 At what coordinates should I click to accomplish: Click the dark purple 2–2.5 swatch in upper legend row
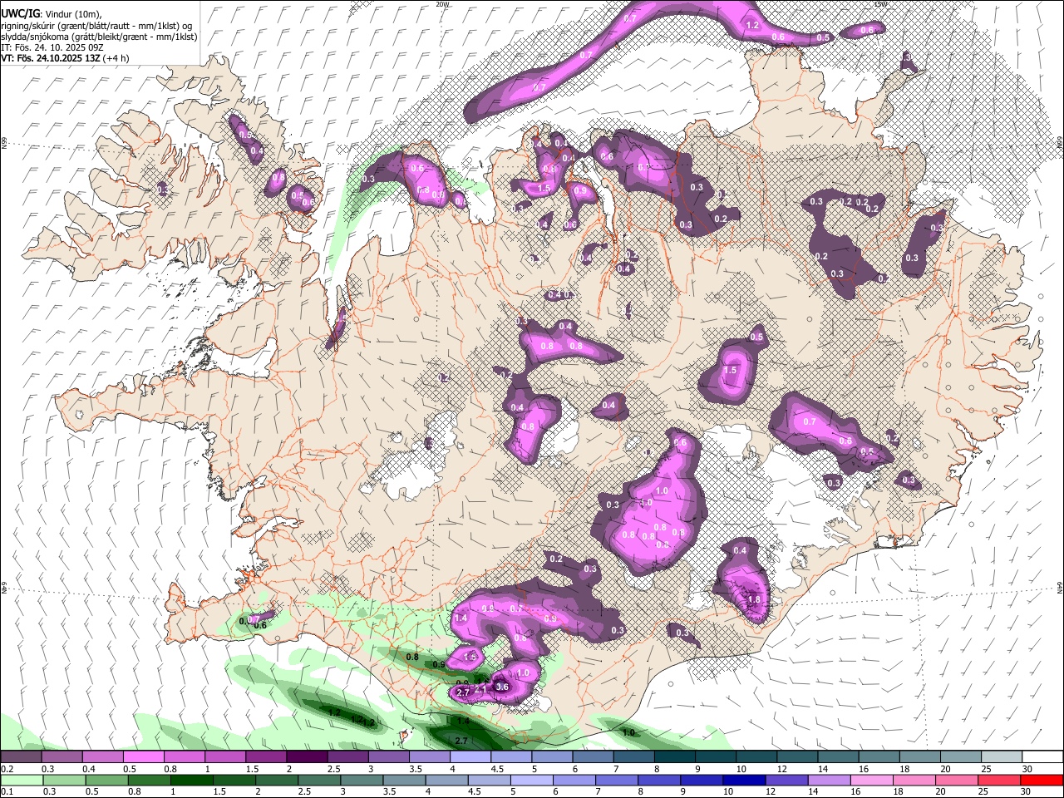(308, 757)
